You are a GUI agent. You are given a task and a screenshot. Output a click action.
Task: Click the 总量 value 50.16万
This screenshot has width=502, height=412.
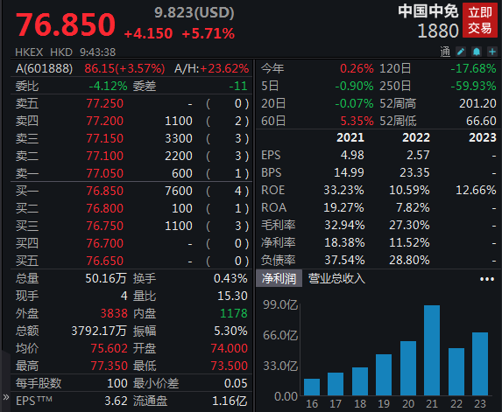pyautogui.click(x=106, y=278)
